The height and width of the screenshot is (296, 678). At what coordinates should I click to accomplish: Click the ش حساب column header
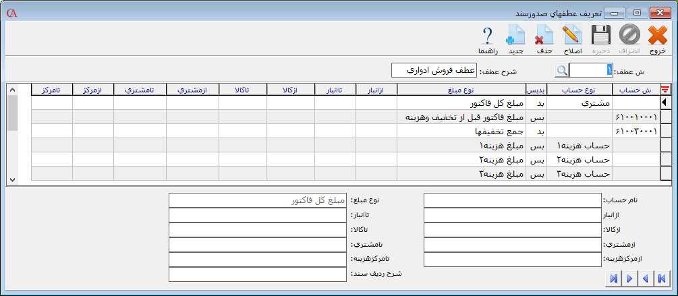[635, 90]
